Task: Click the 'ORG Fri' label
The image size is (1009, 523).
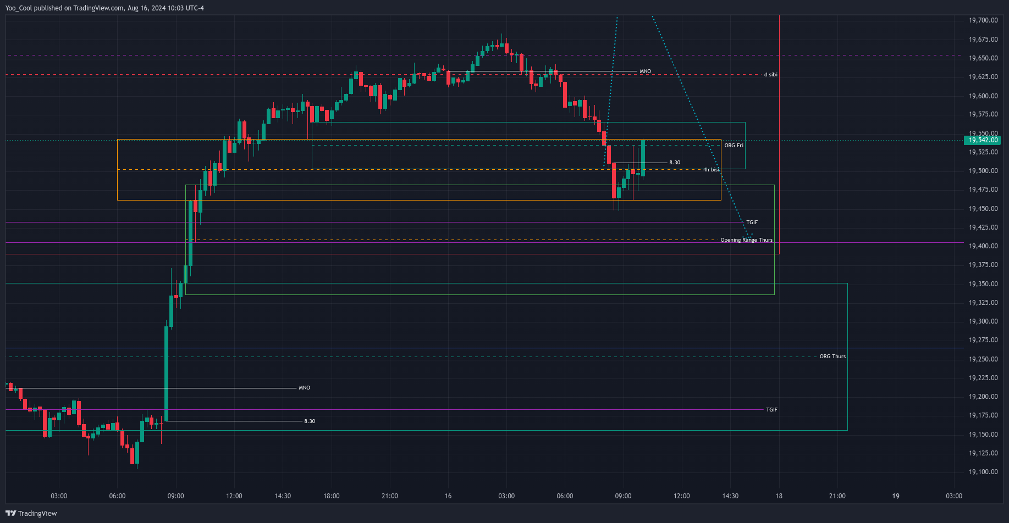Action: (x=734, y=146)
